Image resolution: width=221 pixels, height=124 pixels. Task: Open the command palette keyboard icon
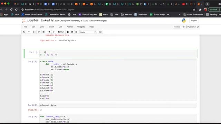[100, 32]
